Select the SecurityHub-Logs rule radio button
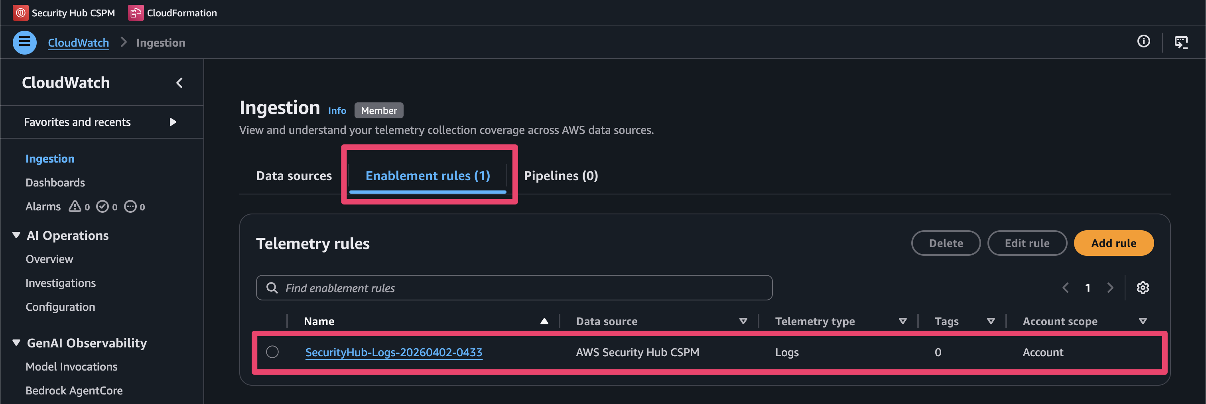1206x404 pixels. pyautogui.click(x=272, y=352)
